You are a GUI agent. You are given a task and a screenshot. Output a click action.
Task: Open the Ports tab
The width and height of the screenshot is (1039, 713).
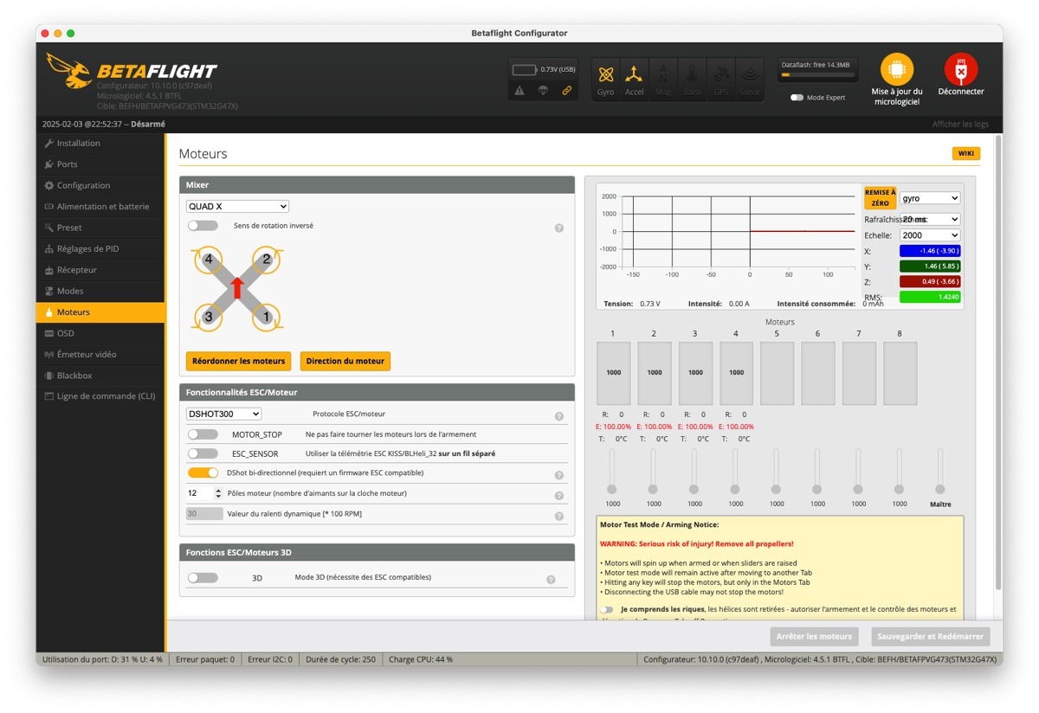[100, 164]
